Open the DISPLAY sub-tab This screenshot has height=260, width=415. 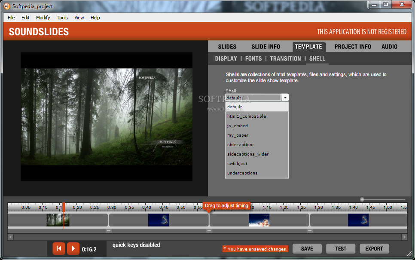point(226,58)
